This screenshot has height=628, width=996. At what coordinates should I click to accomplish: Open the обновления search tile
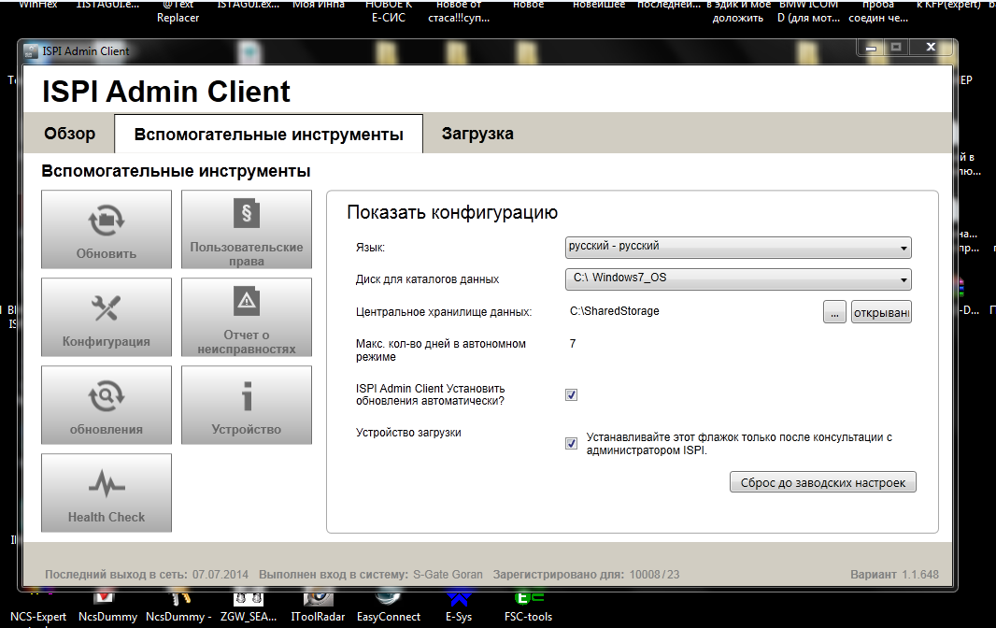tap(107, 405)
